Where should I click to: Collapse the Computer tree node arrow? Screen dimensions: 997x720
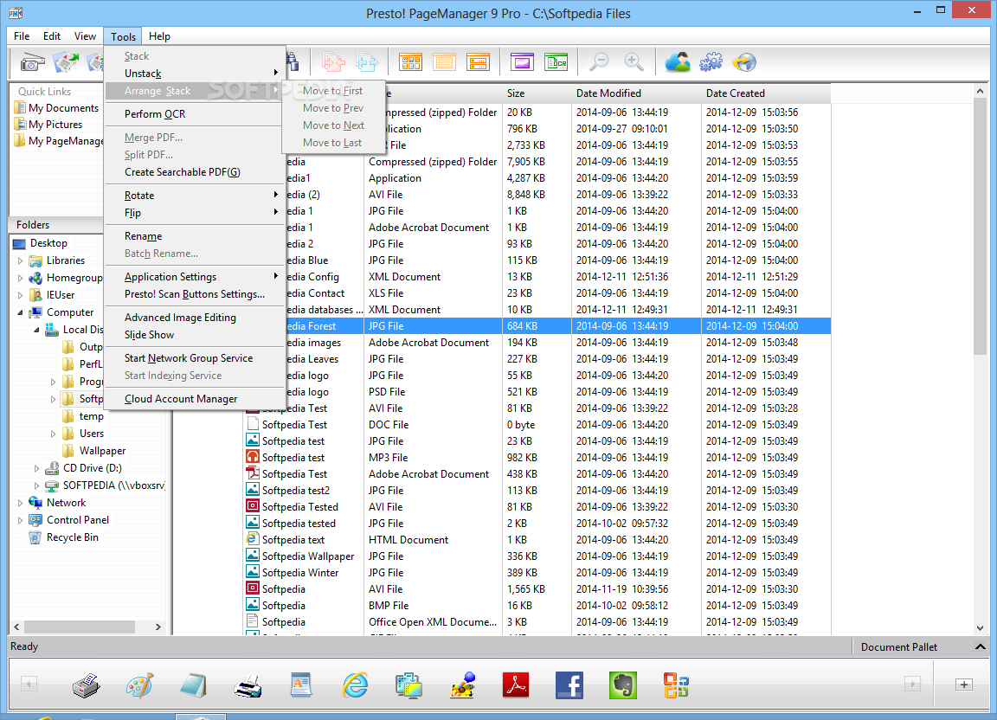pyautogui.click(x=20, y=313)
